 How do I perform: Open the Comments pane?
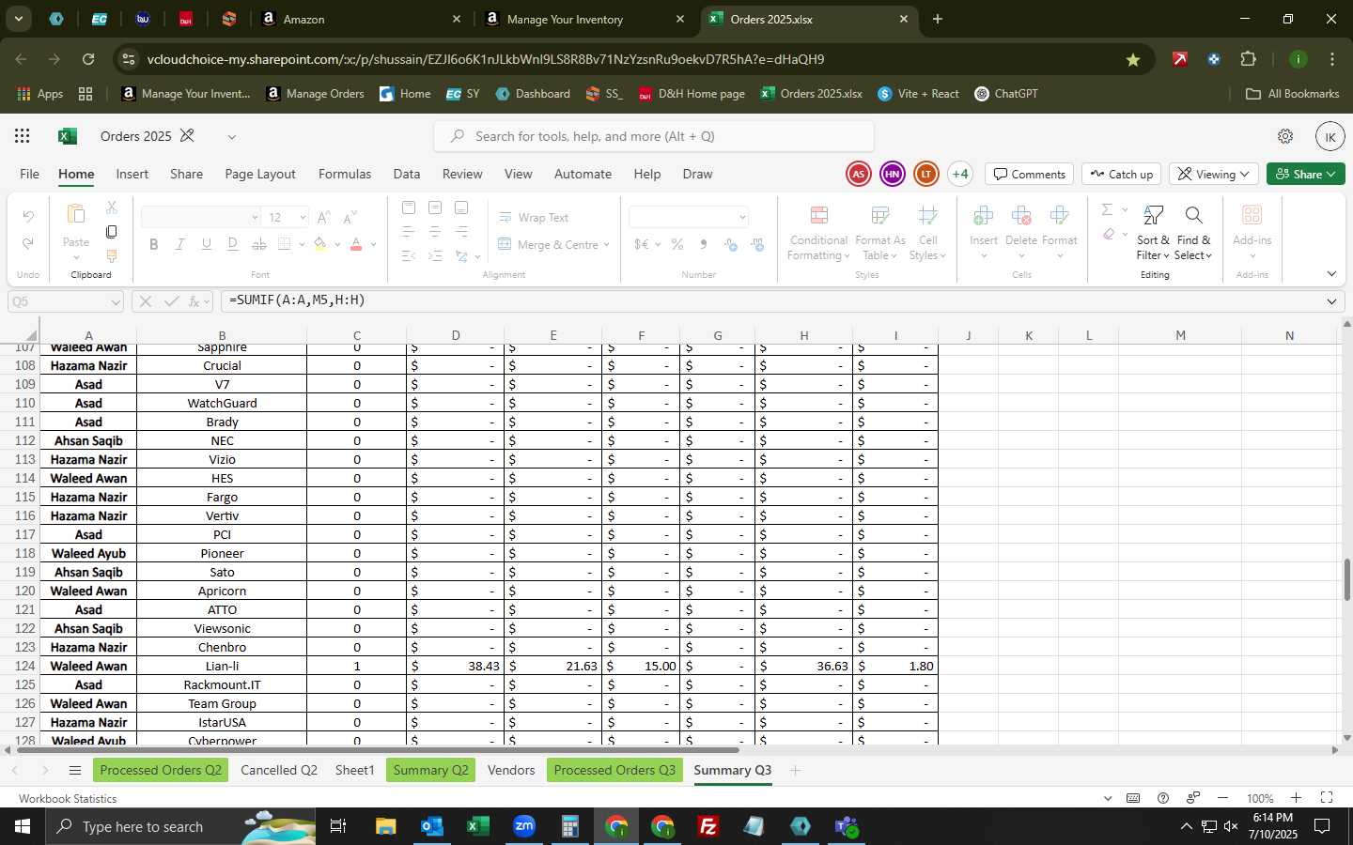click(x=1030, y=174)
